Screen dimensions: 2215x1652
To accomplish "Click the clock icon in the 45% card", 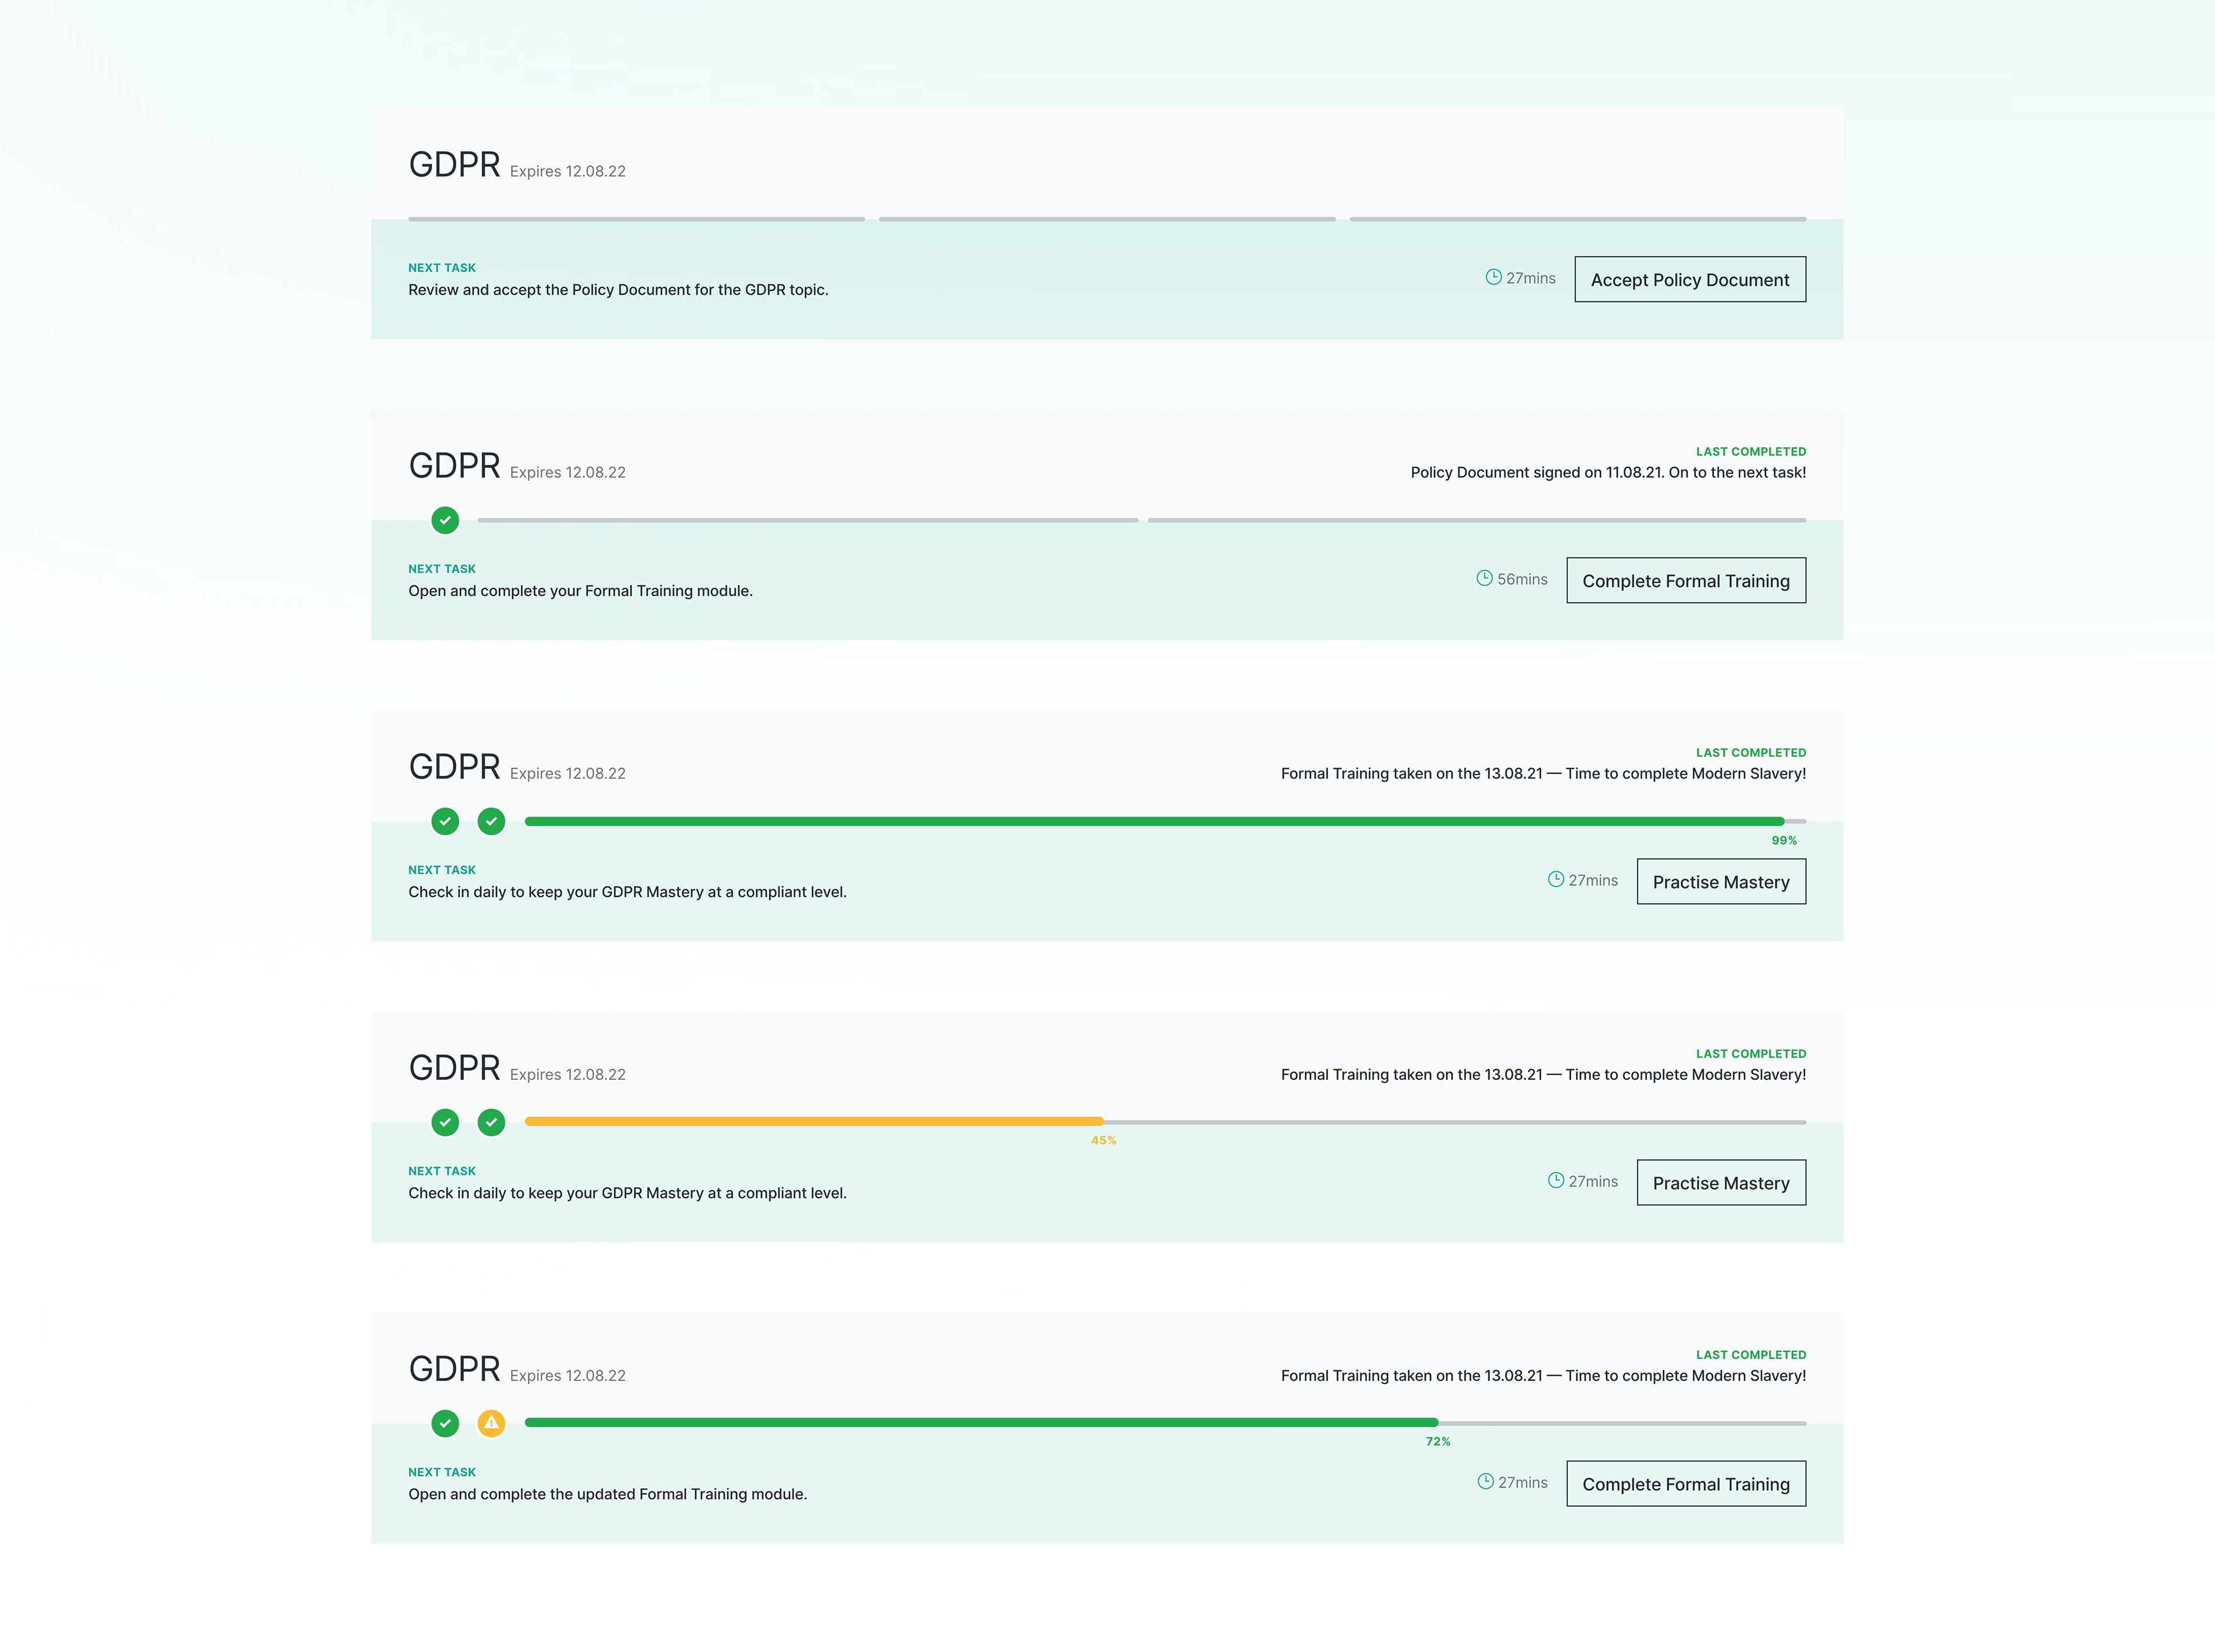I will point(1555,1180).
